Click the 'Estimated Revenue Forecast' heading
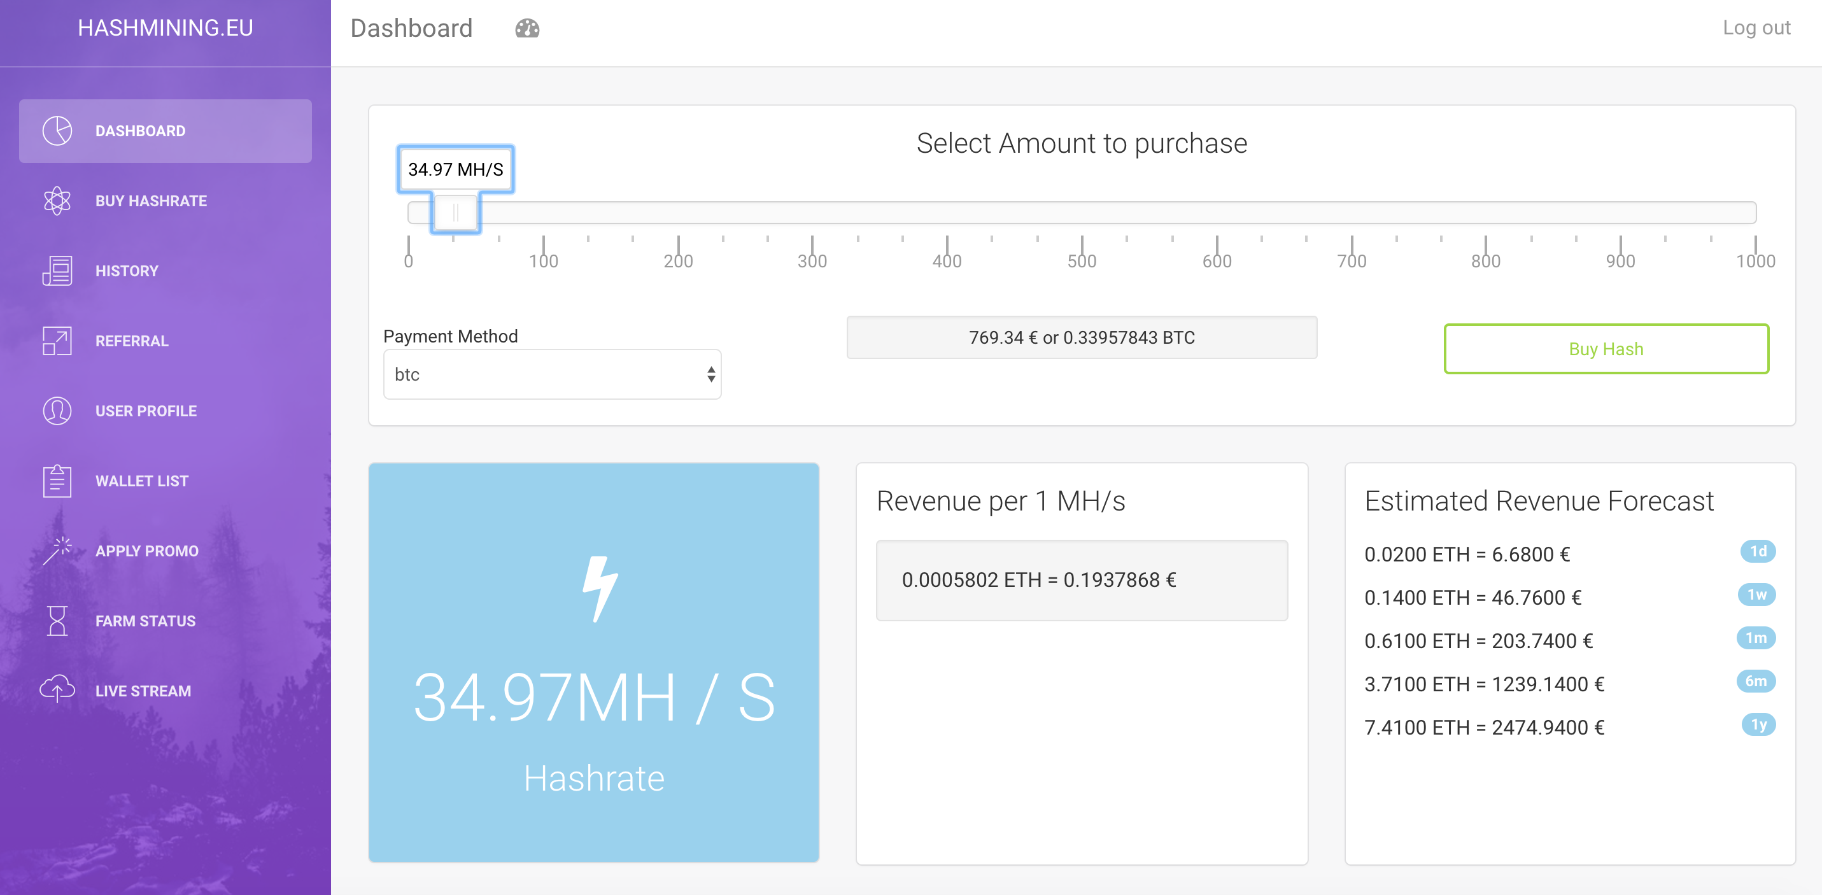Screen dimensions: 1822x895 click(x=1538, y=501)
